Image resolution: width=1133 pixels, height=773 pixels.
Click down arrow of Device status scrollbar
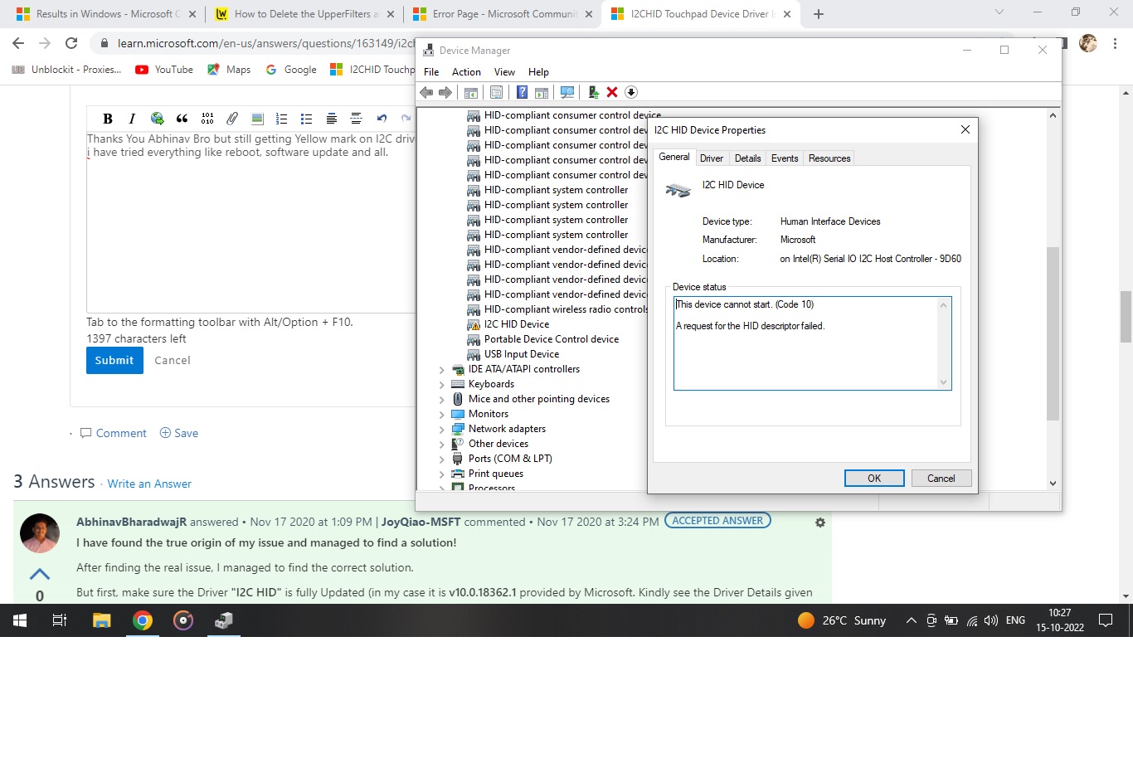[x=943, y=382]
